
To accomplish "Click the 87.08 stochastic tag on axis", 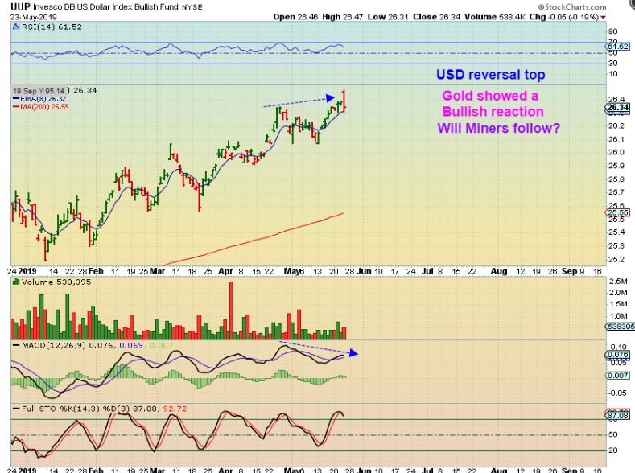I will [x=618, y=415].
